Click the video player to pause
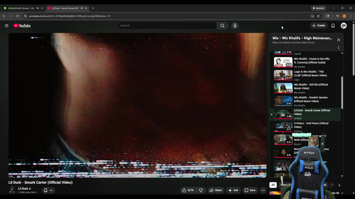This screenshot has height=199, width=355. coord(137,105)
